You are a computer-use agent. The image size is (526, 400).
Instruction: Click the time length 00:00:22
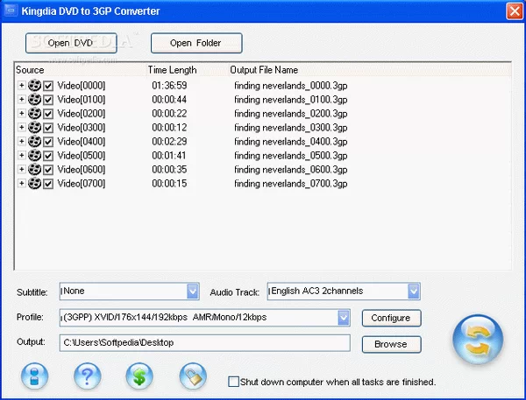click(169, 114)
